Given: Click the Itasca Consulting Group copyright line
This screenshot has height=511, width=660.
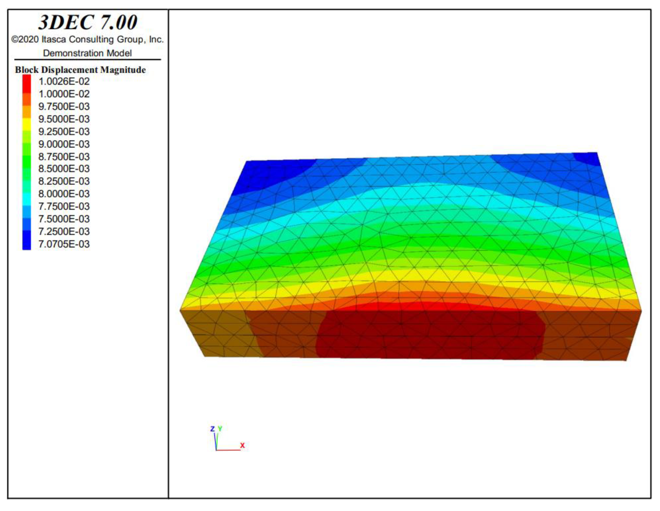Looking at the screenshot, I should pos(88,39).
